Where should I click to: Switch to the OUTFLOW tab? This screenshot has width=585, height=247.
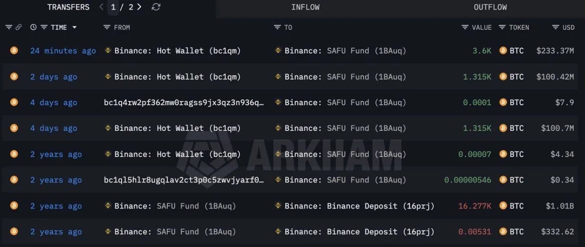490,7
